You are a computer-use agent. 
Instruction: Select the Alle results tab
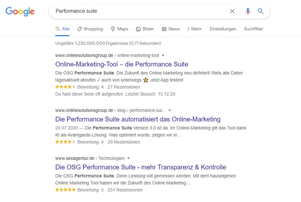[62, 29]
